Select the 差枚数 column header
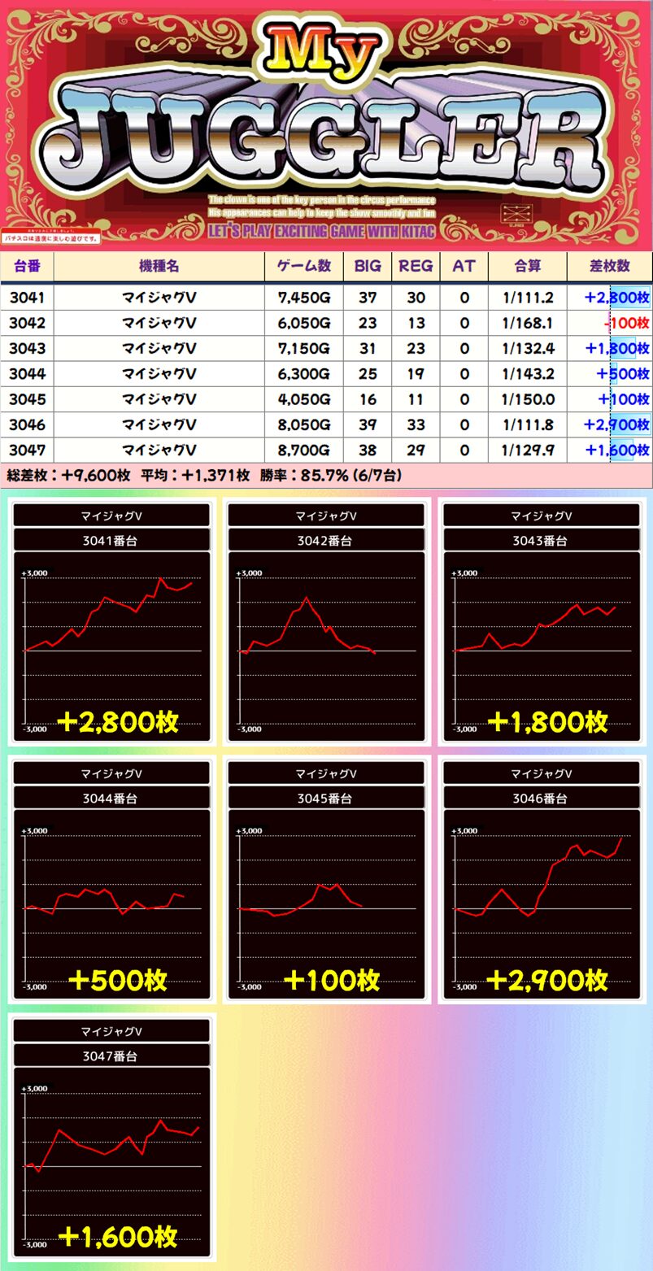Screen dimensions: 653x1271 (610, 266)
